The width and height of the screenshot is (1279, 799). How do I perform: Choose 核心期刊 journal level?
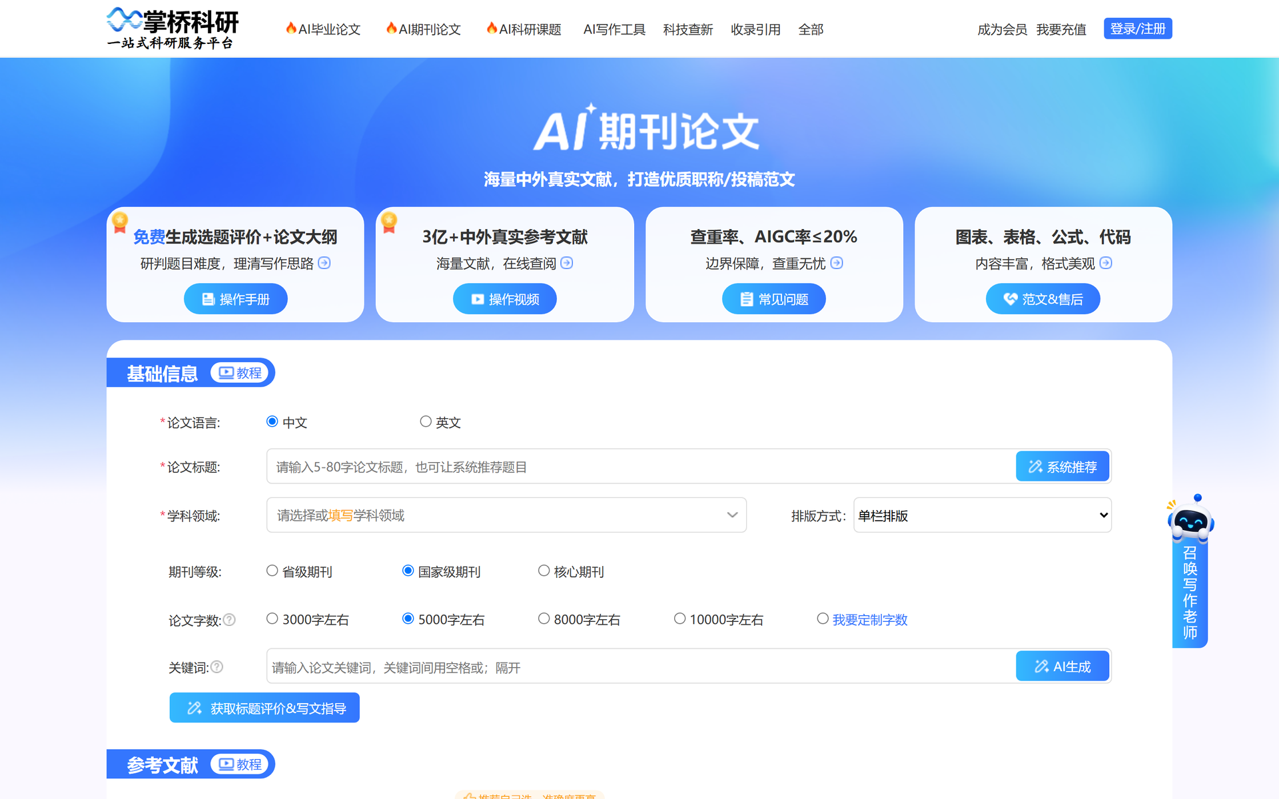pyautogui.click(x=544, y=571)
